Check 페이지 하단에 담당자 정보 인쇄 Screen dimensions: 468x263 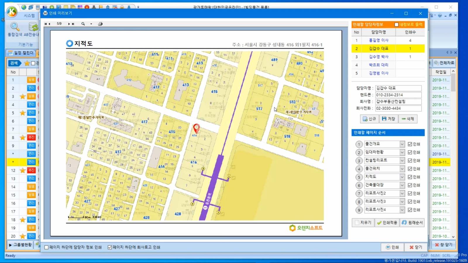pyautogui.click(x=47, y=247)
